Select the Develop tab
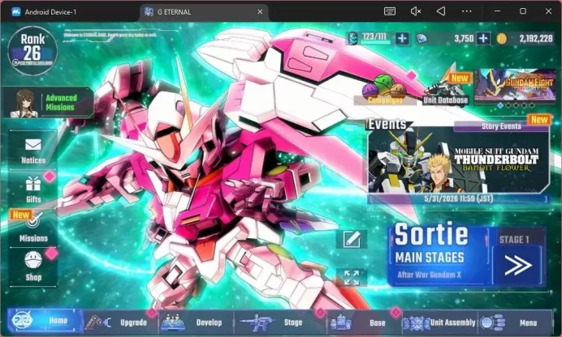562x337 pixels. [196, 322]
